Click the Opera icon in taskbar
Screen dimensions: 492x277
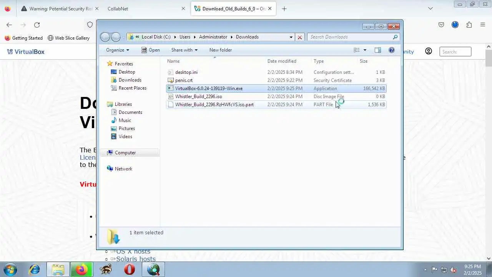click(x=130, y=270)
